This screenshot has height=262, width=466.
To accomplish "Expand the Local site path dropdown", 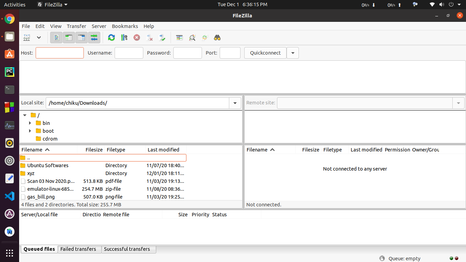I will click(x=235, y=103).
